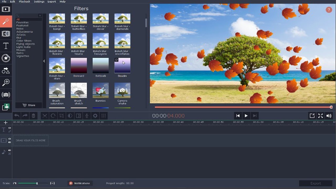
Task: Select the Featured filter category
Action: (x=22, y=25)
